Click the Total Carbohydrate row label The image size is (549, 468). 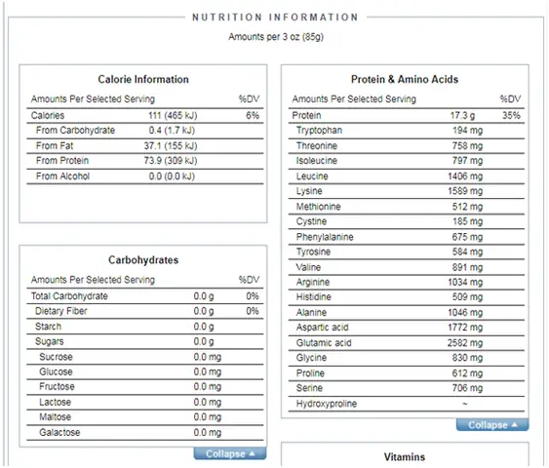pos(69,296)
